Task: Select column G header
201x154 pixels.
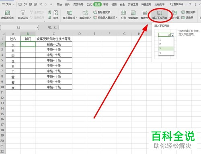Action: point(124,34)
